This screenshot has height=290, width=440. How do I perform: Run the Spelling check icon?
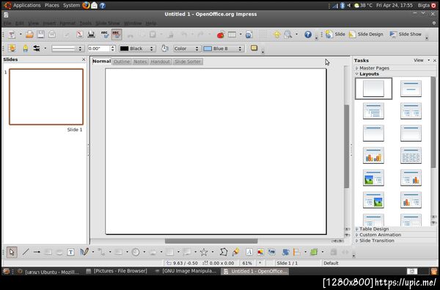coord(105,35)
